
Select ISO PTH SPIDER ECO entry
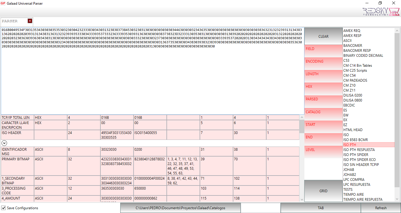coord(359,160)
